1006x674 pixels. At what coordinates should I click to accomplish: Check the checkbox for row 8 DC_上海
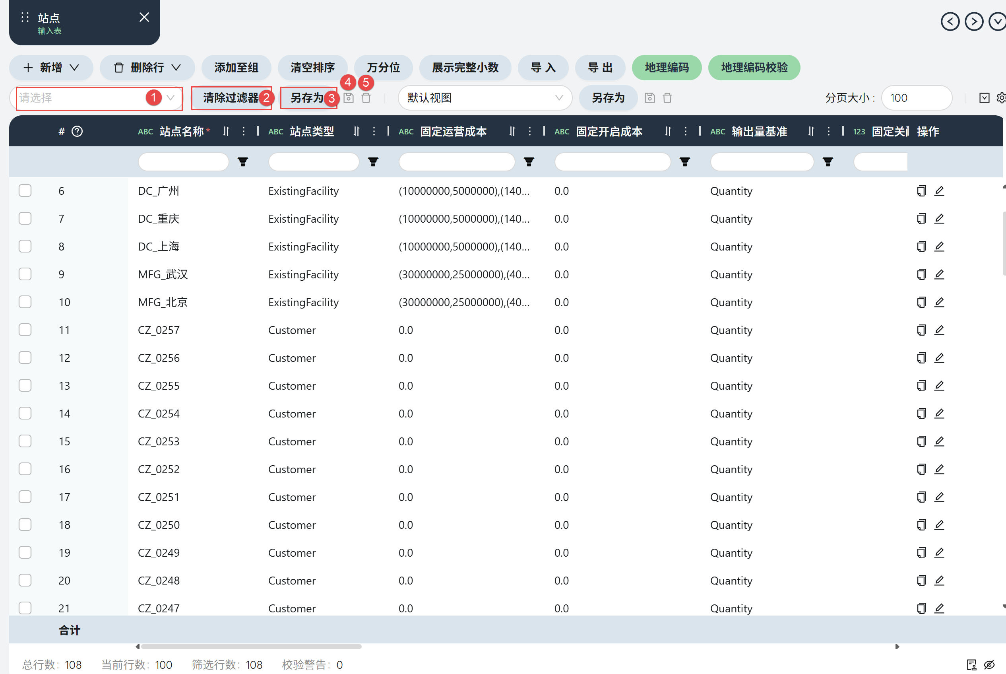click(x=25, y=246)
